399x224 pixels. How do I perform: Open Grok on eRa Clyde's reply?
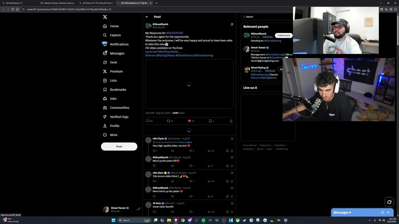[232, 139]
